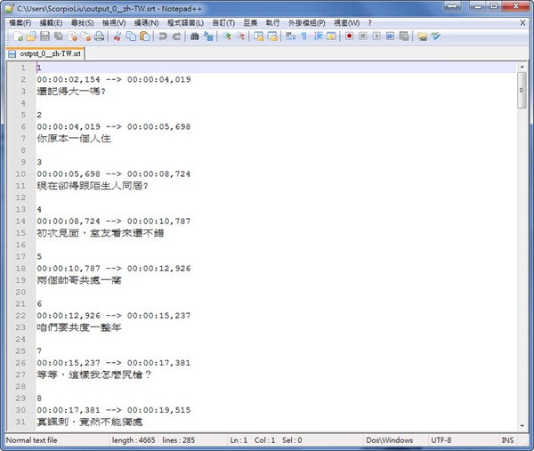Screen dimensions: 534x451
Task: Toggle indent guide toolbar icon
Action: coord(318,36)
